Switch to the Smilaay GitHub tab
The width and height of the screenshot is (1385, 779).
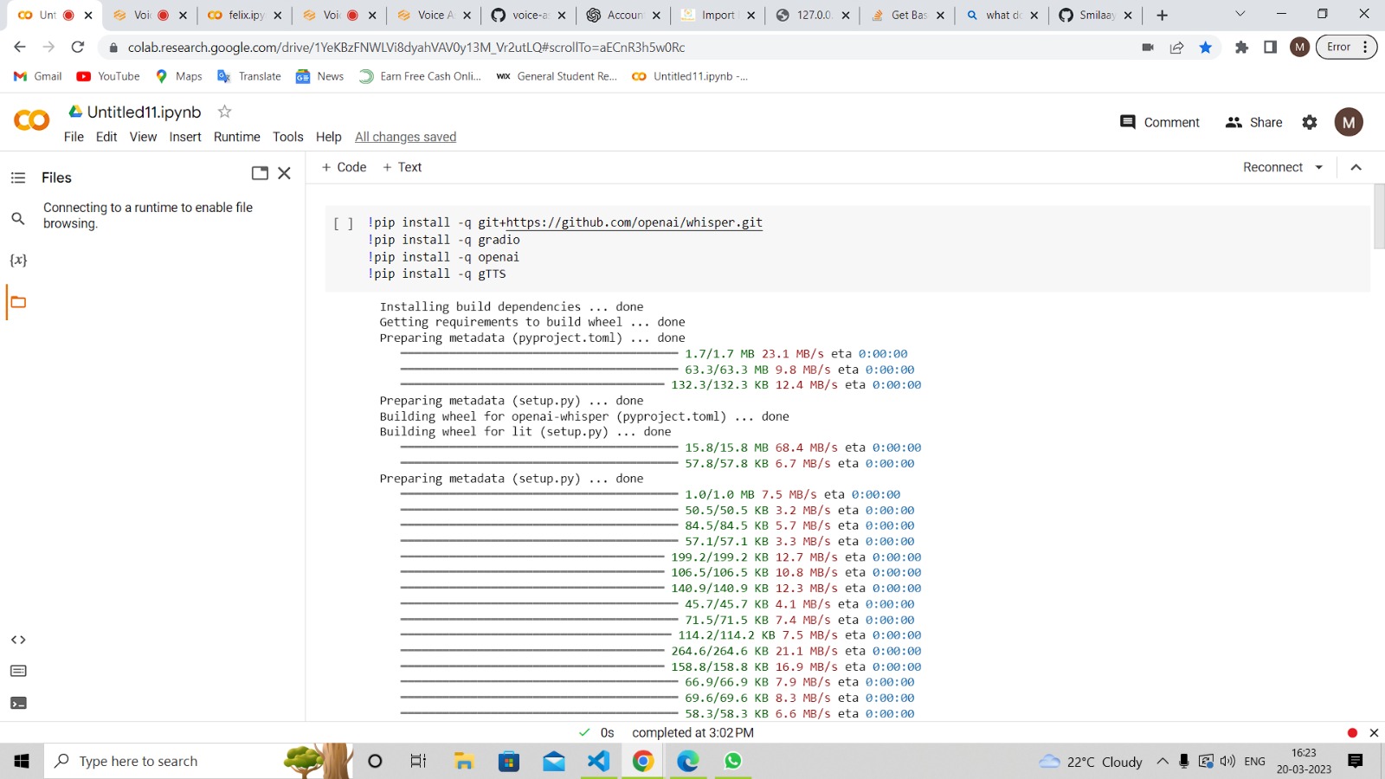[1095, 15]
